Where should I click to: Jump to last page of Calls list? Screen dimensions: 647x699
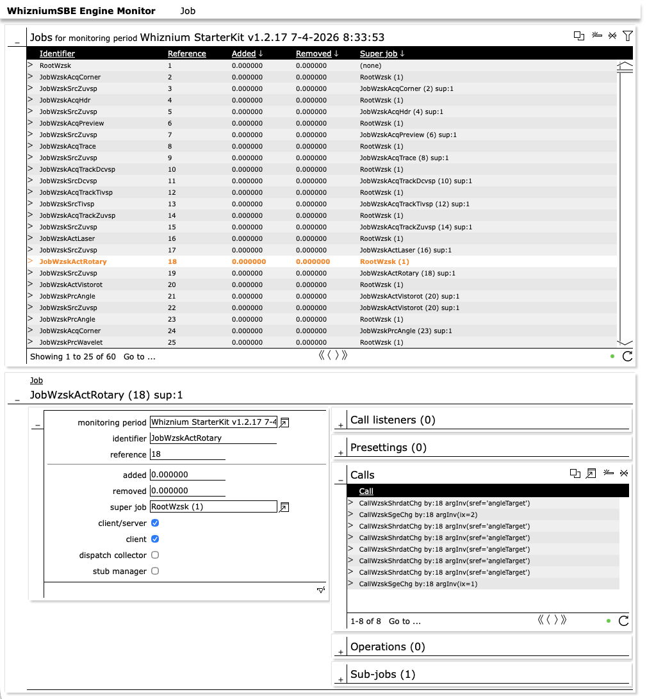(564, 620)
